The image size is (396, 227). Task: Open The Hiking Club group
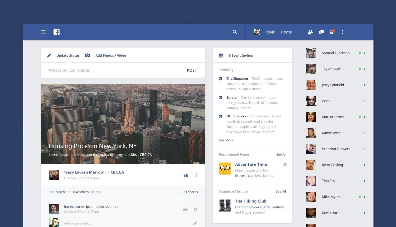pyautogui.click(x=251, y=201)
